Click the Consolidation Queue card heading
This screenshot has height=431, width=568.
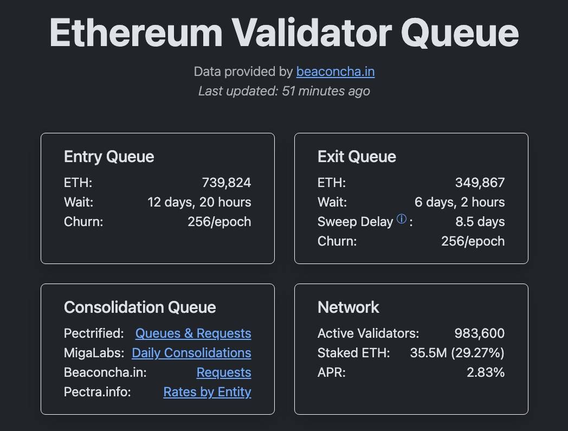pos(140,307)
